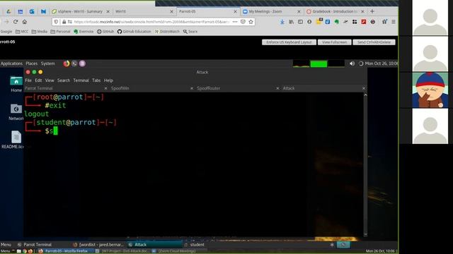
Task: Open the DistroWatch bookmark
Action: (167, 31)
